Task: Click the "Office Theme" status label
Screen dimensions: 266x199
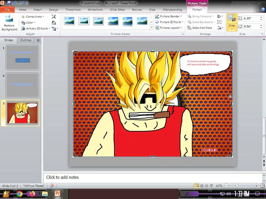Action: click(x=34, y=186)
